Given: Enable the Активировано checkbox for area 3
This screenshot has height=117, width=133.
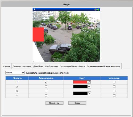Looking at the screenshot, I should pyautogui.click(x=46, y=91).
